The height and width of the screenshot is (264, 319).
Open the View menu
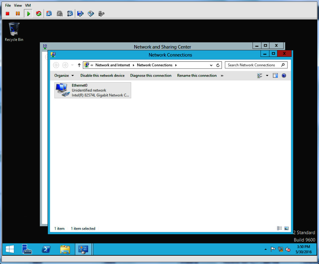coord(18,6)
